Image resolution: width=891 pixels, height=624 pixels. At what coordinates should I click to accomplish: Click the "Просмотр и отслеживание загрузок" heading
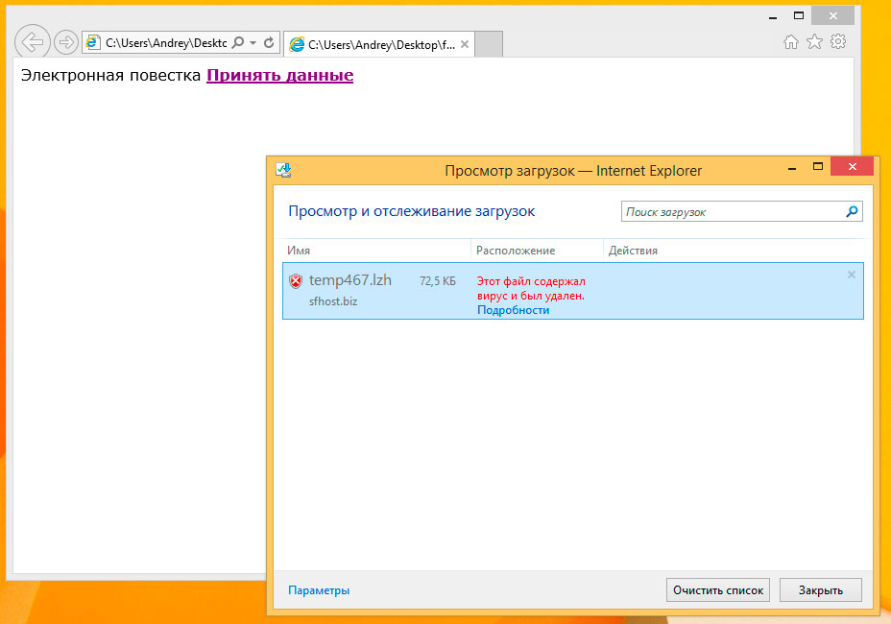(x=411, y=211)
